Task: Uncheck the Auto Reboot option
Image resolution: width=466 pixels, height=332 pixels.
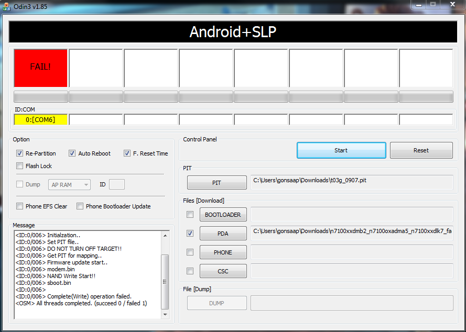Action: click(x=72, y=153)
